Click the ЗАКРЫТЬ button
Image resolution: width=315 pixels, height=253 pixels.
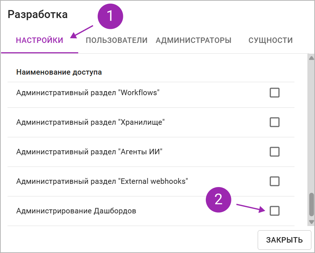click(284, 240)
